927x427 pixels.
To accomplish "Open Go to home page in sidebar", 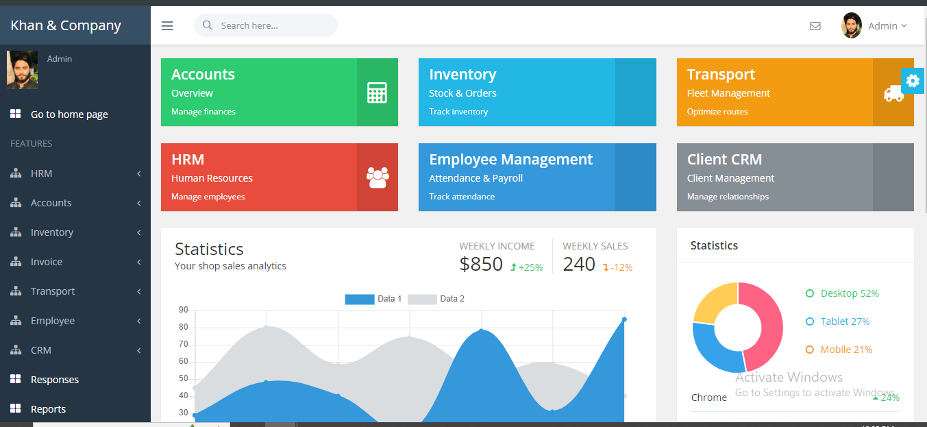I will (75, 114).
